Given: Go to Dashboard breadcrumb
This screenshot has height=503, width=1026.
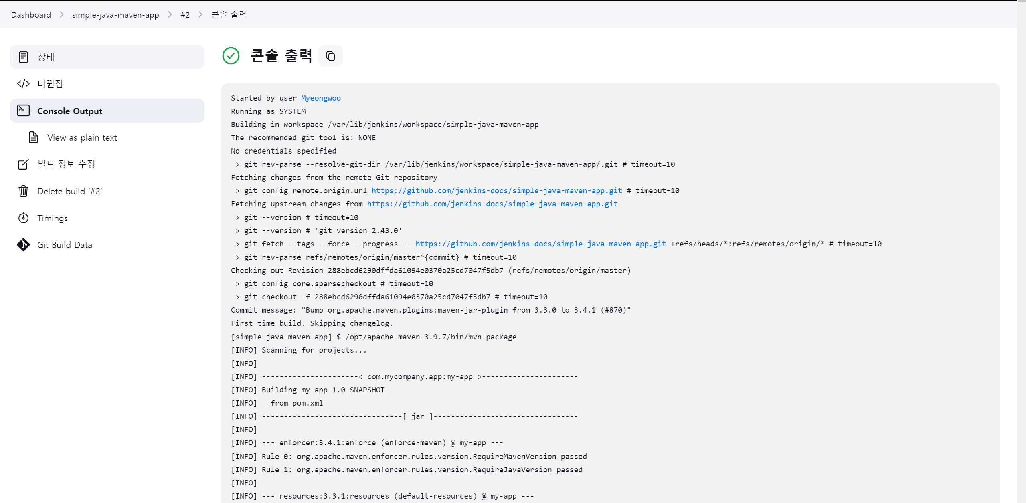Looking at the screenshot, I should 31,15.
